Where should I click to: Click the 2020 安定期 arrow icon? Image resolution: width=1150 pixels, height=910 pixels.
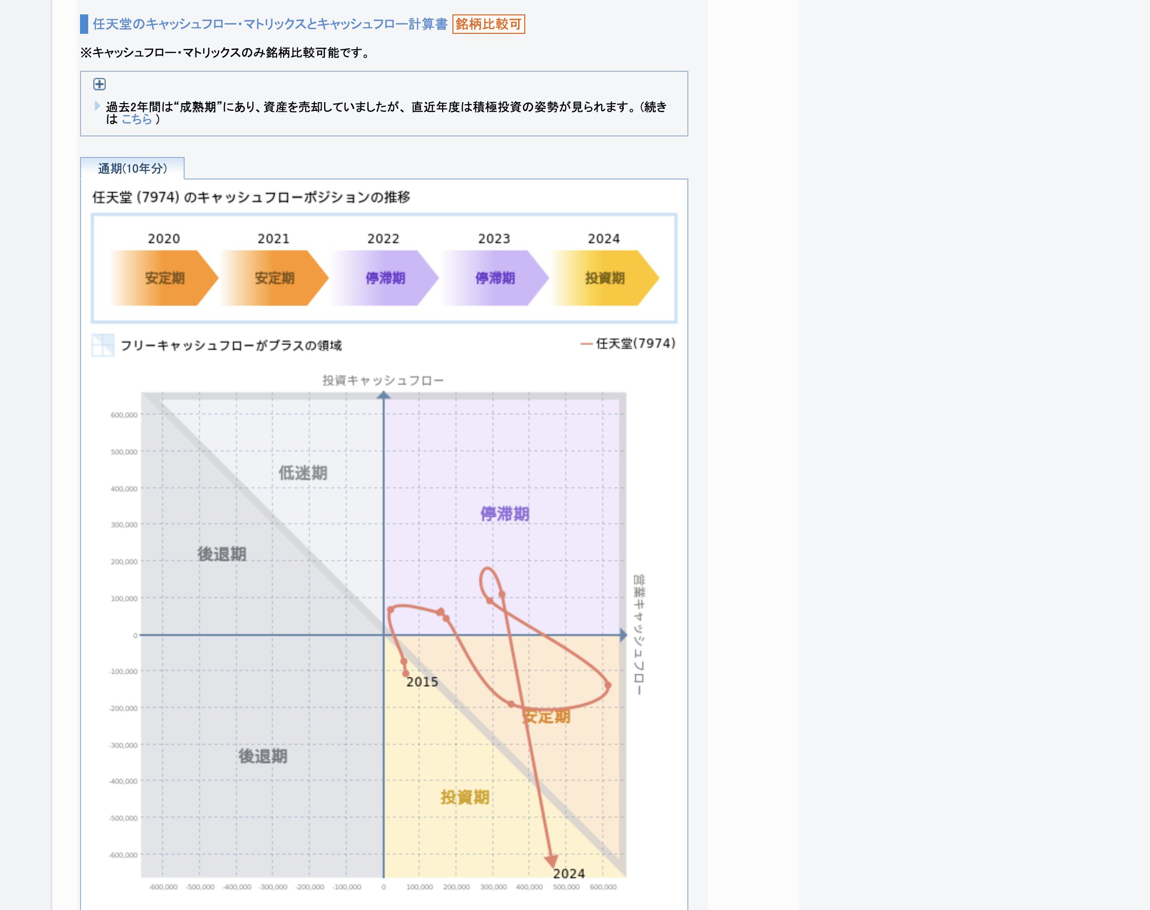pos(164,278)
